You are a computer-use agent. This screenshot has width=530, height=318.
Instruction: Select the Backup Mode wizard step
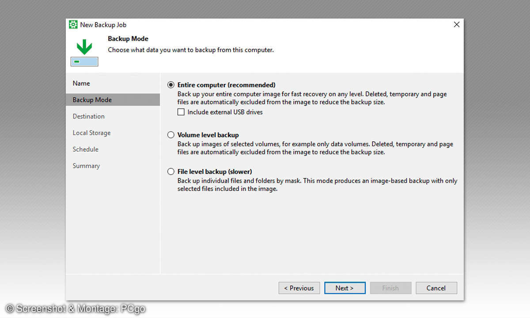pyautogui.click(x=113, y=100)
